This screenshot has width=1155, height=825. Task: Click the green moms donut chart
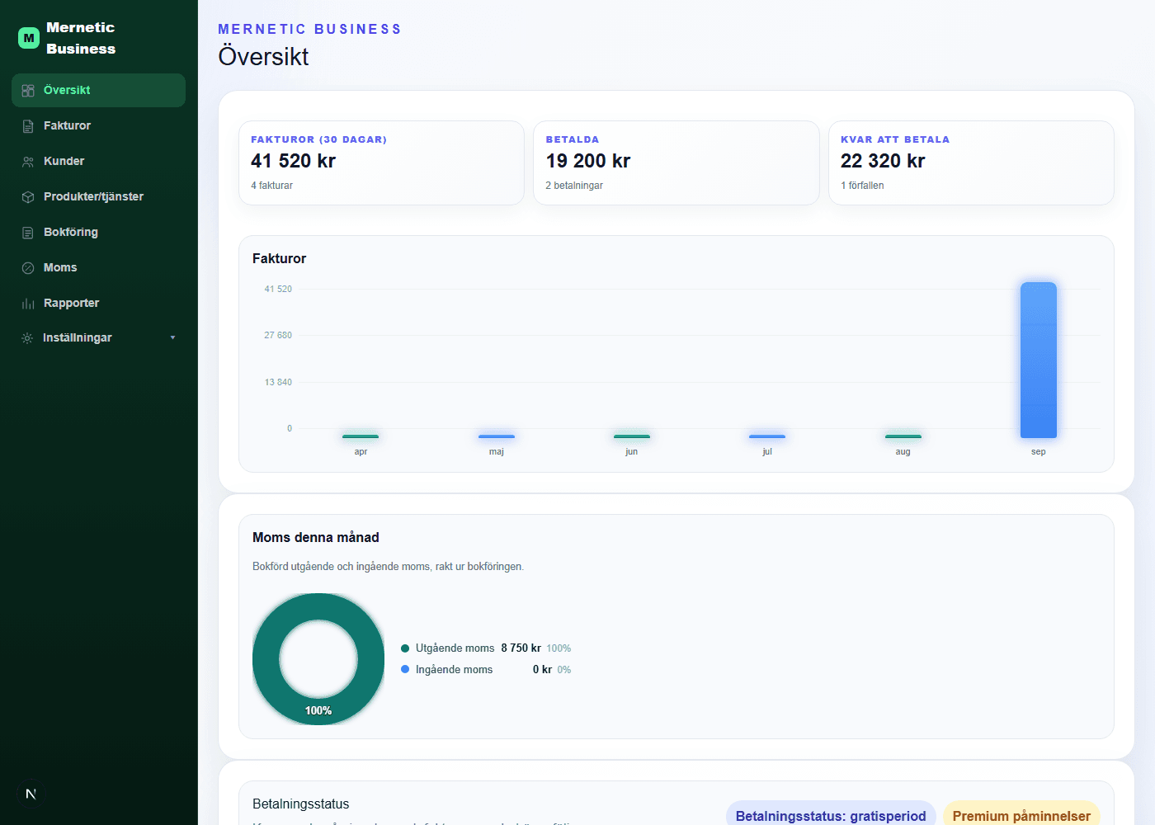pyautogui.click(x=318, y=659)
